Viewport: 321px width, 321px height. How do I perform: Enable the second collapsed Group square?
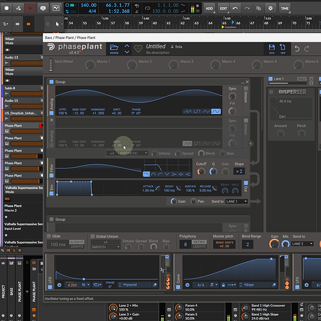point(51,219)
